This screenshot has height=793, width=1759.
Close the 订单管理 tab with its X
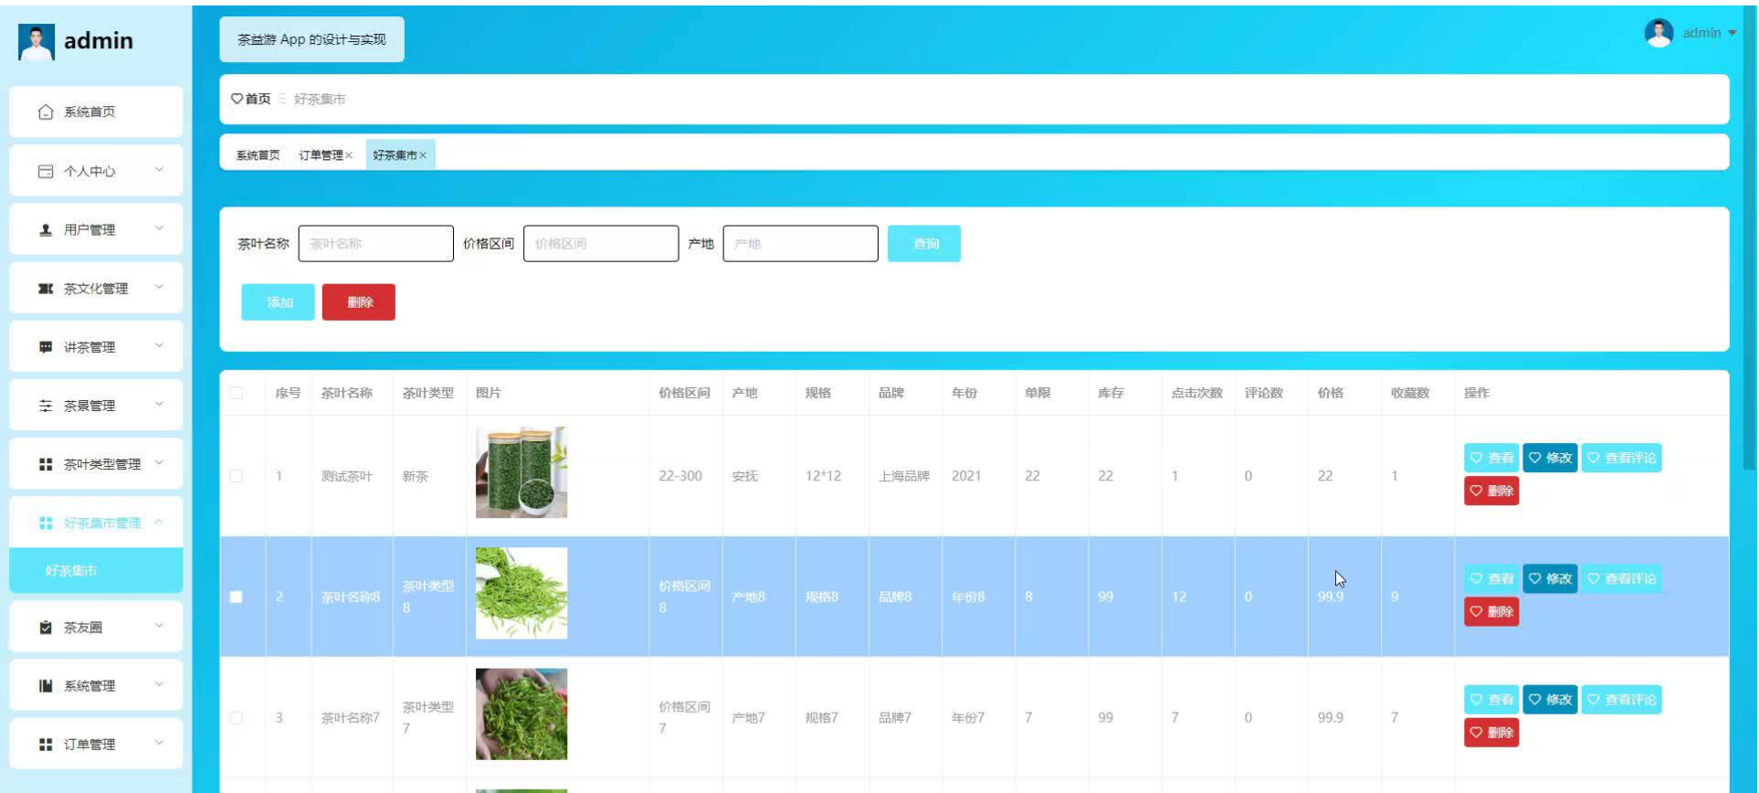(x=349, y=155)
